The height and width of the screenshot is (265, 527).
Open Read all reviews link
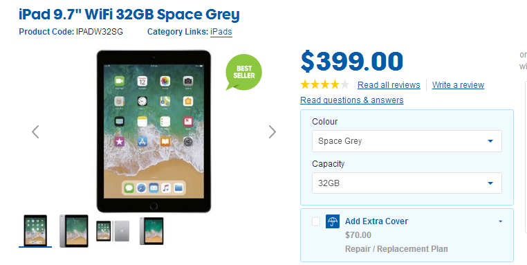389,84
